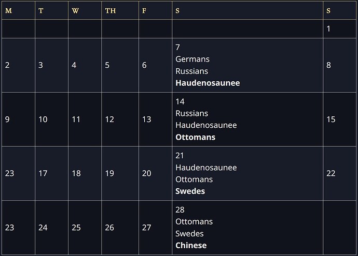This screenshot has height=256, width=358.
Task: Click date 15 in the Sunday column
Action: (x=331, y=119)
